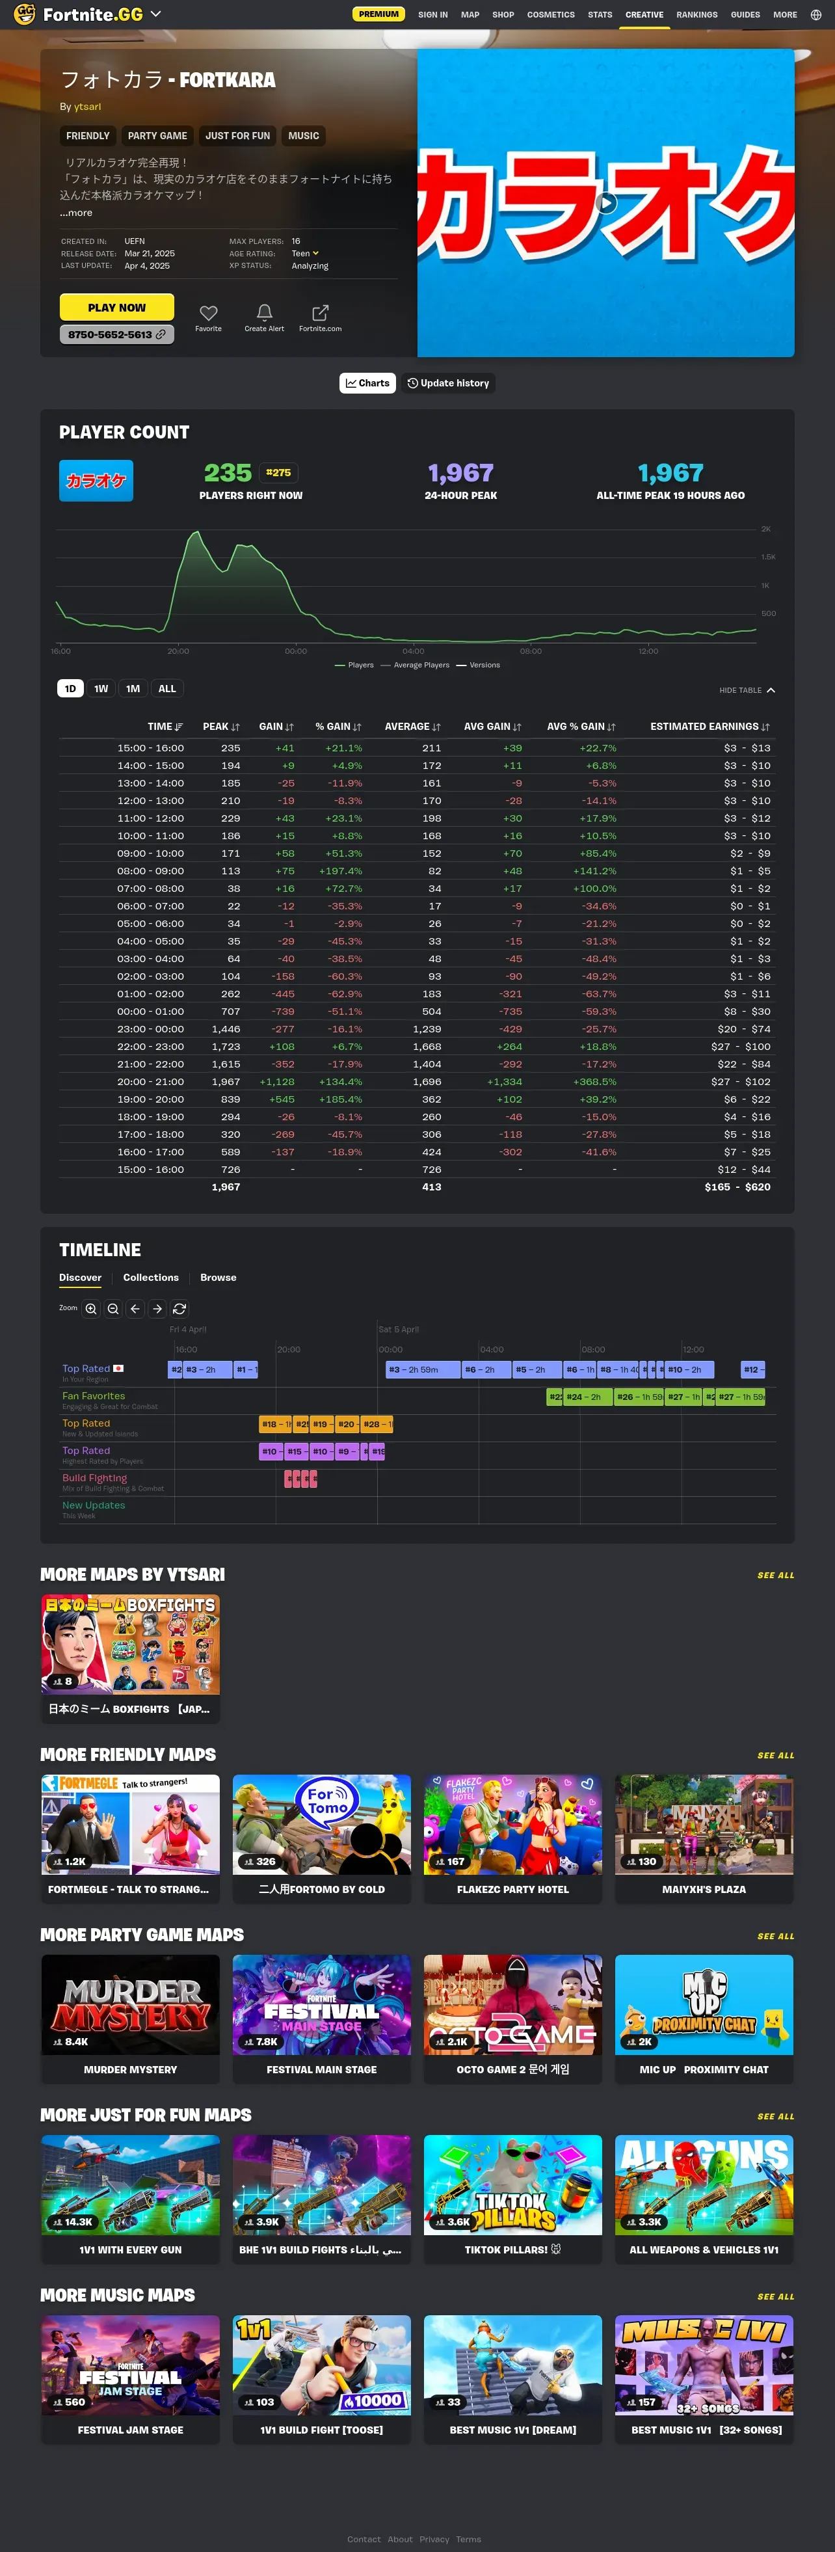Sort table by TIME column
The image size is (835, 2552).
click(x=165, y=726)
